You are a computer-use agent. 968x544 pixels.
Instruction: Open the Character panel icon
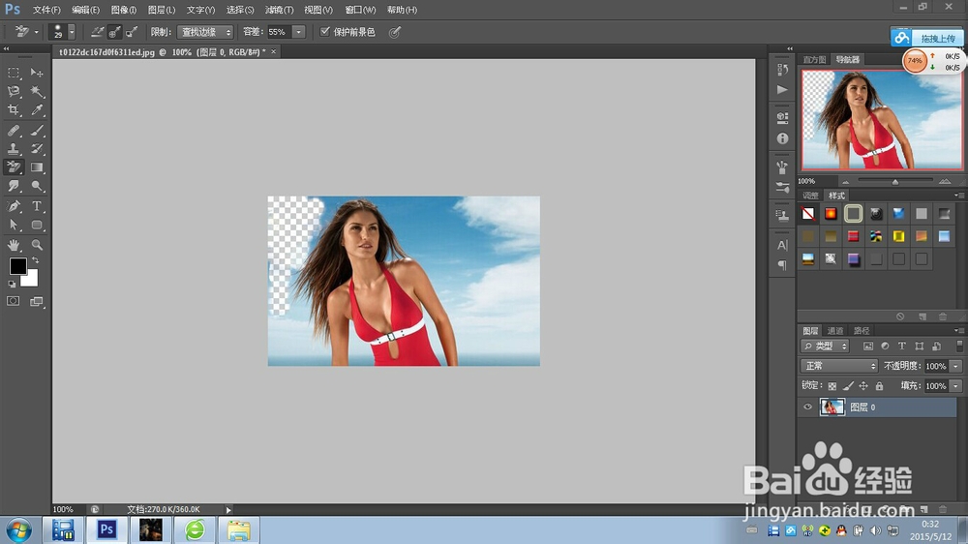click(x=782, y=245)
